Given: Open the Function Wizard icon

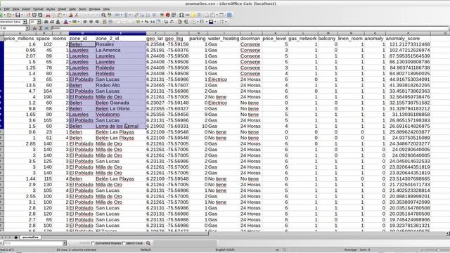Looking at the screenshot, I should pos(34,28).
